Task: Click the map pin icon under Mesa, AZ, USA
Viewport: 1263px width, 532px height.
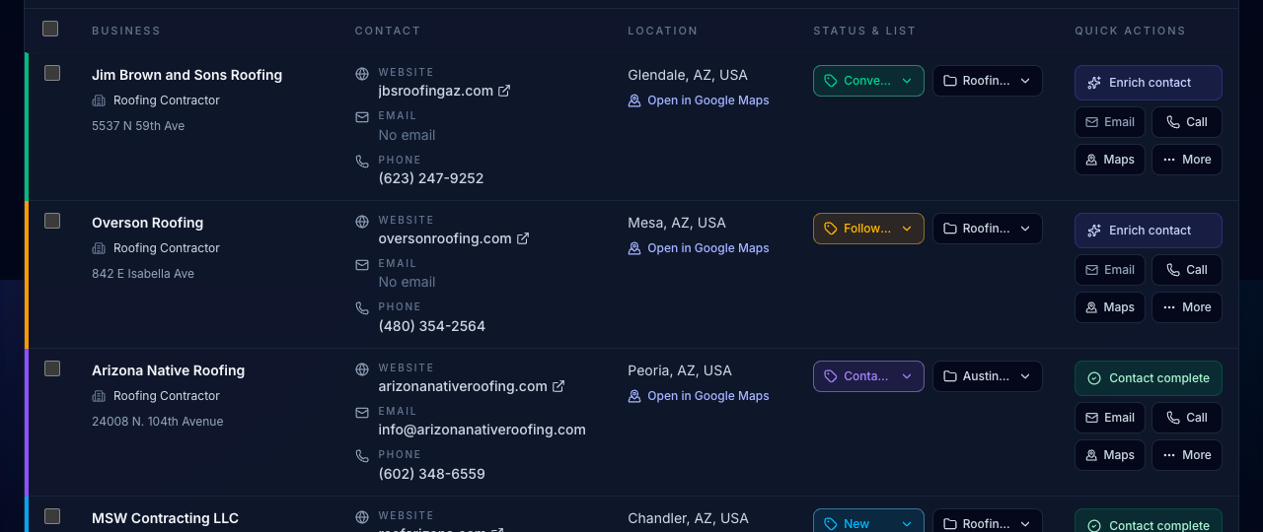Action: click(x=634, y=248)
